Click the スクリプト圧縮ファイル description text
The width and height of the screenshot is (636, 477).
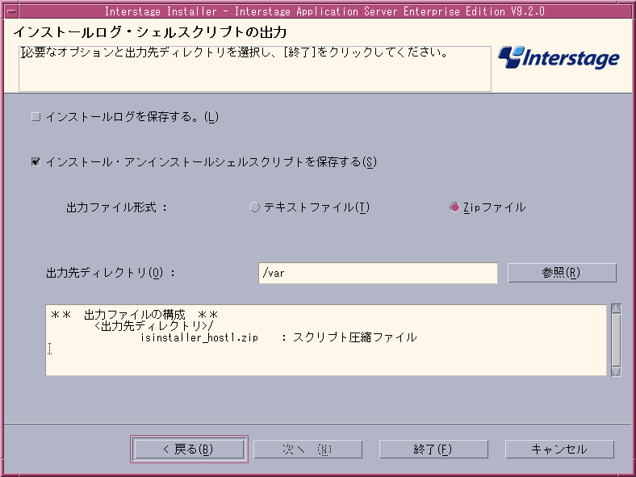click(355, 337)
